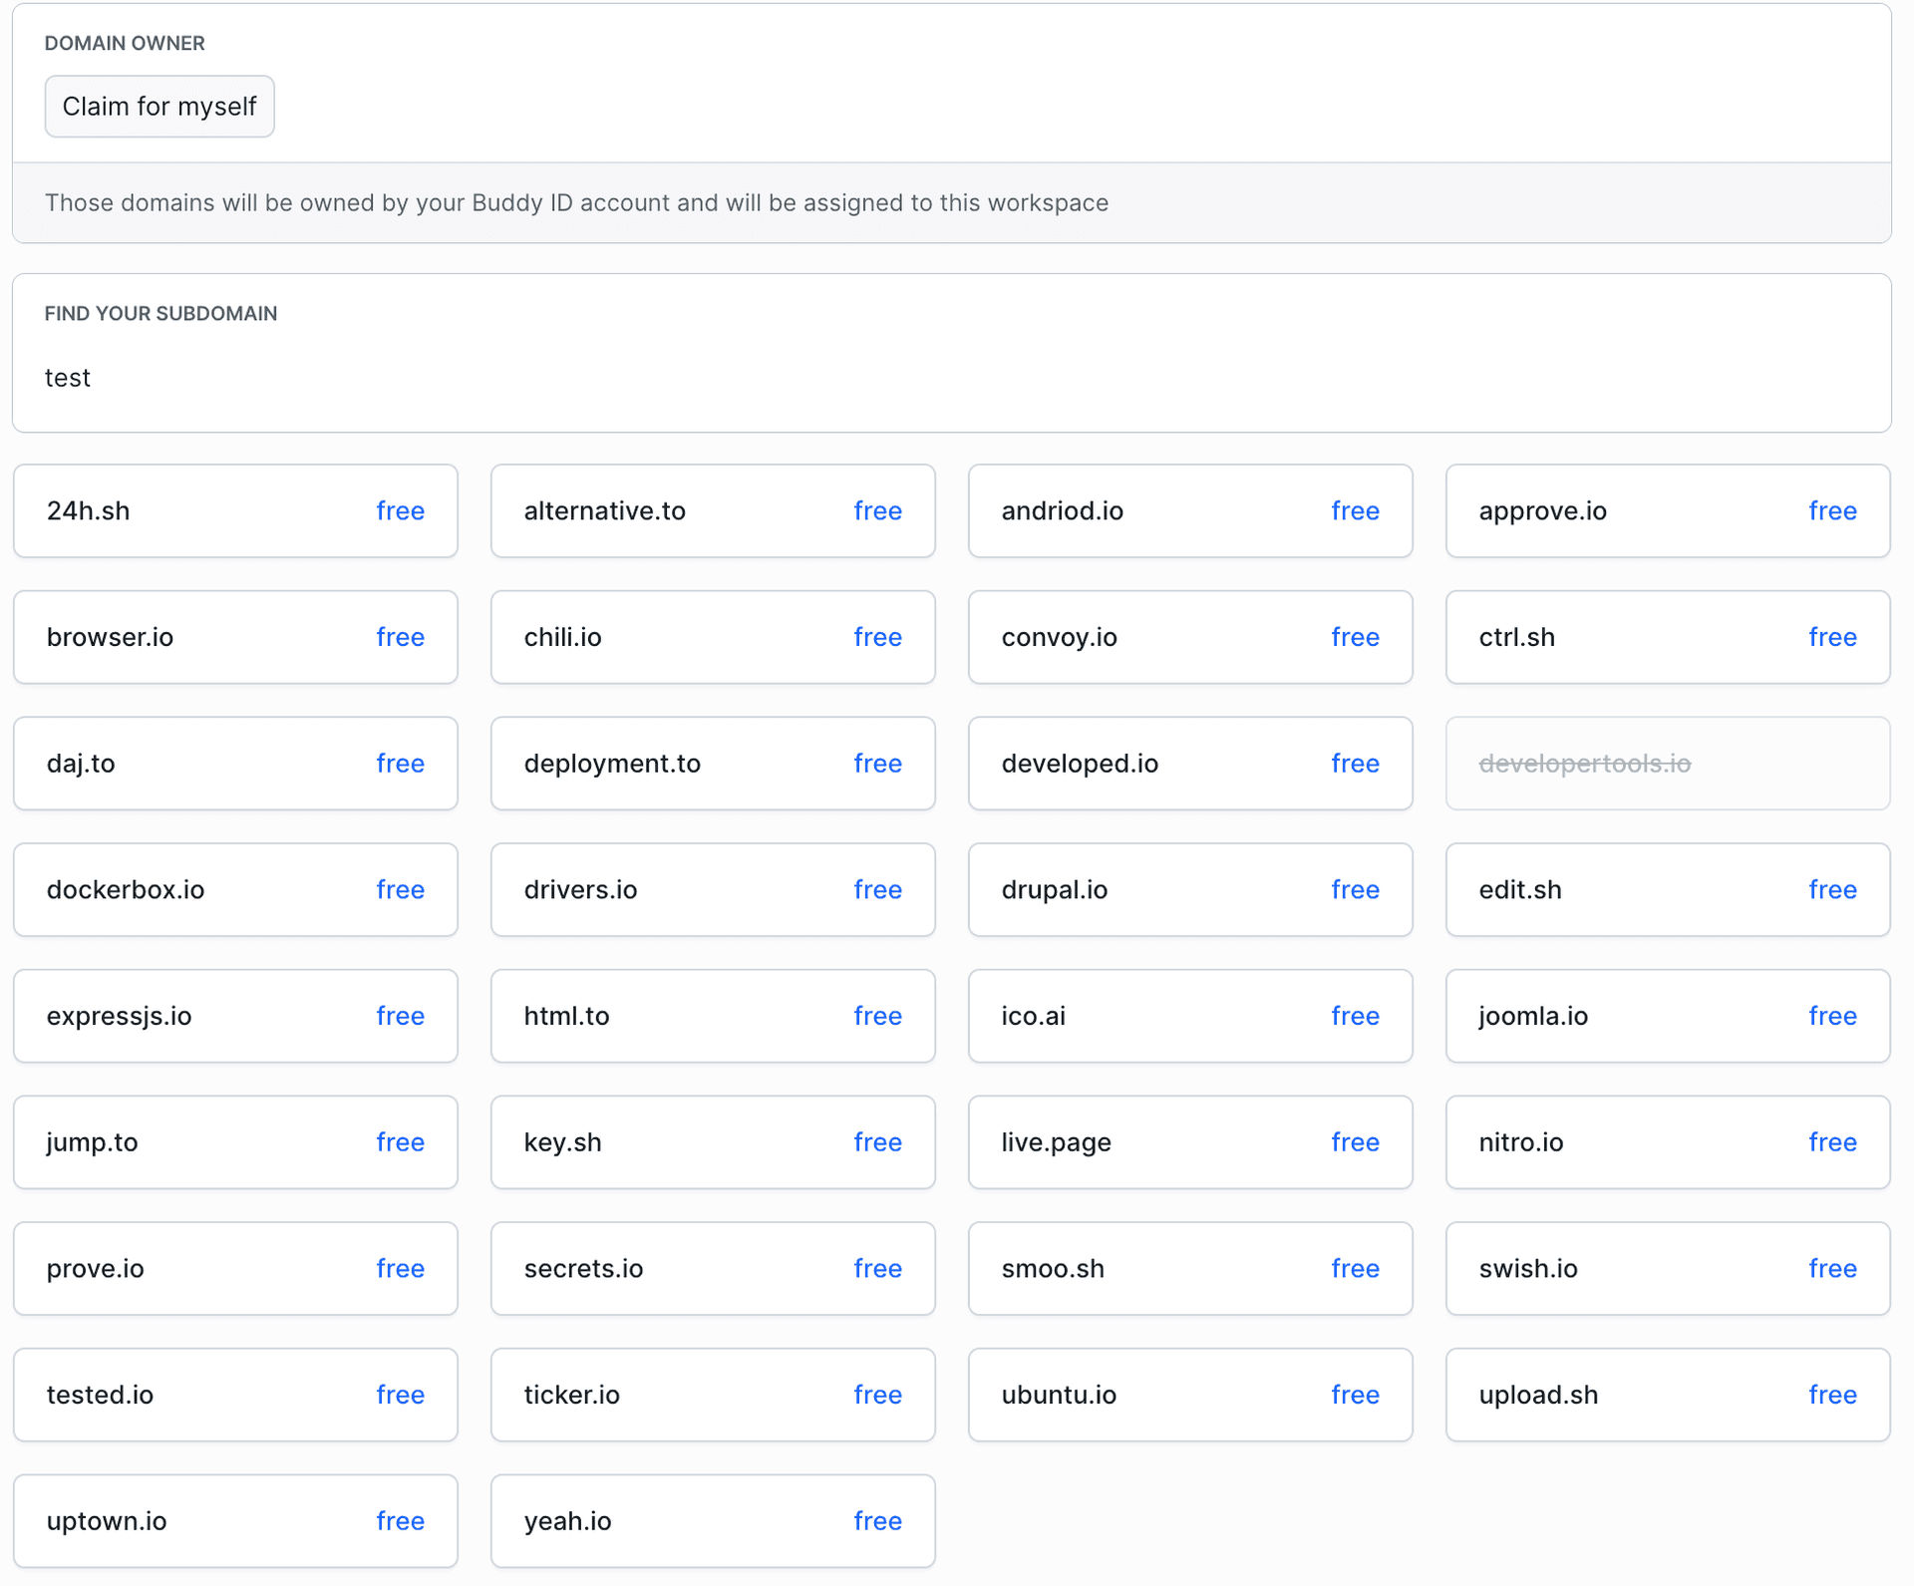The height and width of the screenshot is (1586, 1914).
Task: Choose the drivers.io domain card
Action: (x=713, y=889)
